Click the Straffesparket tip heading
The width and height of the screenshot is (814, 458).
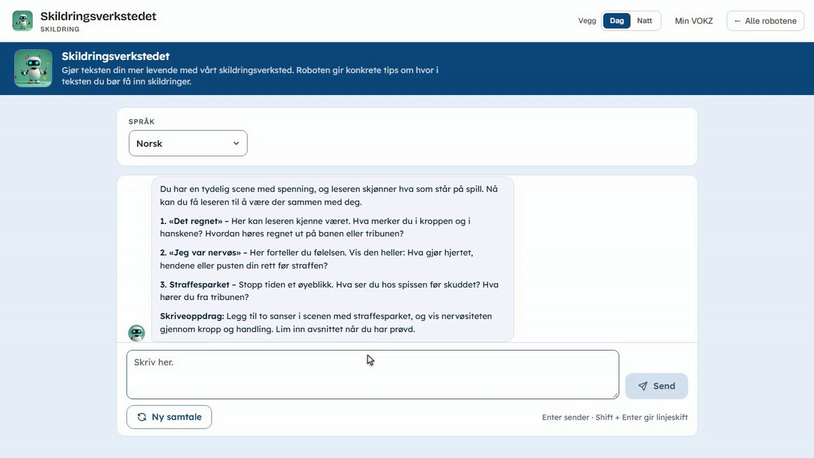coord(199,285)
